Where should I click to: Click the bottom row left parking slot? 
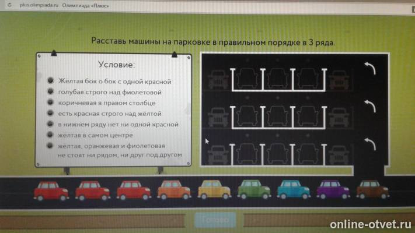point(247,154)
